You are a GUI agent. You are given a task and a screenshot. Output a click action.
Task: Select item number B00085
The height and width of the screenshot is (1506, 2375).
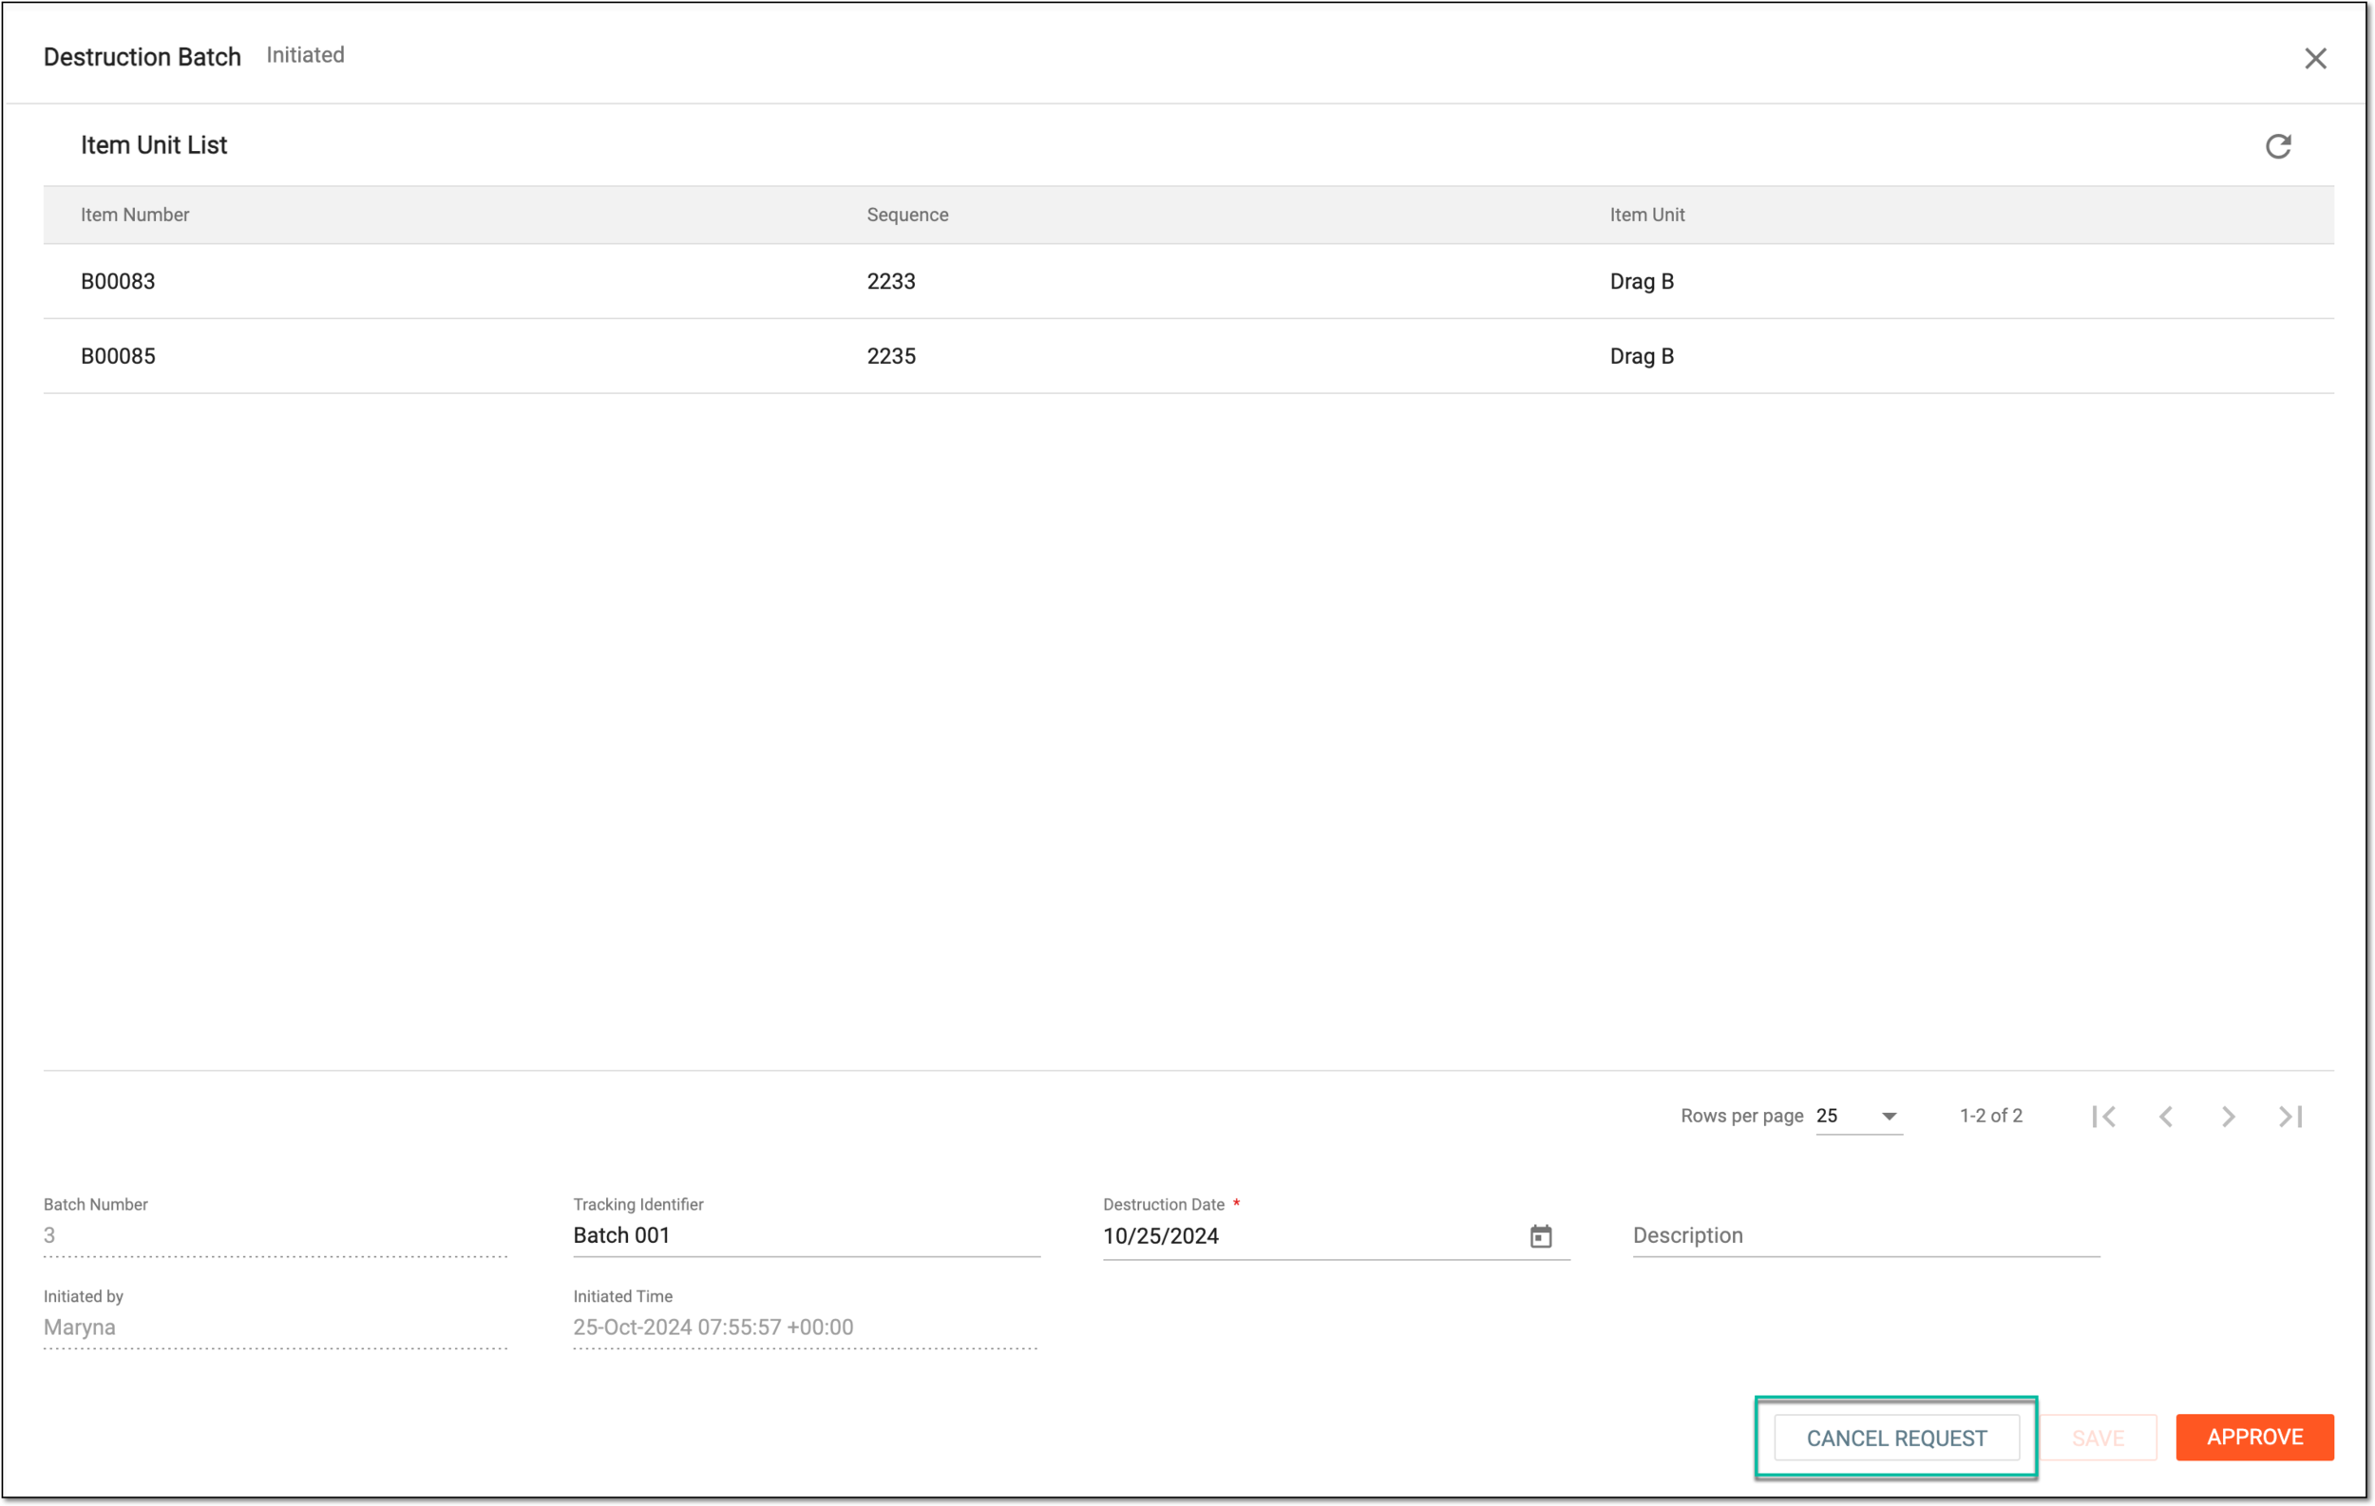118,356
